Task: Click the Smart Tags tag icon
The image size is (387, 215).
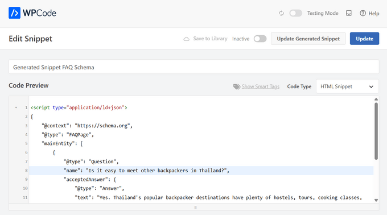Action: 236,86
